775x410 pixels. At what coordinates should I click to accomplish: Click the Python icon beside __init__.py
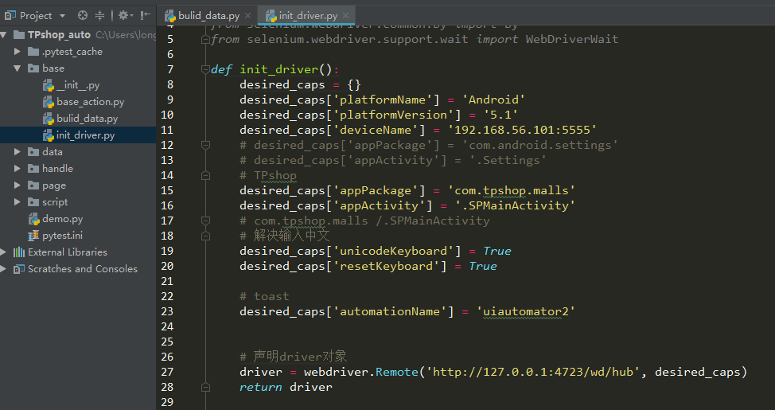pos(49,85)
